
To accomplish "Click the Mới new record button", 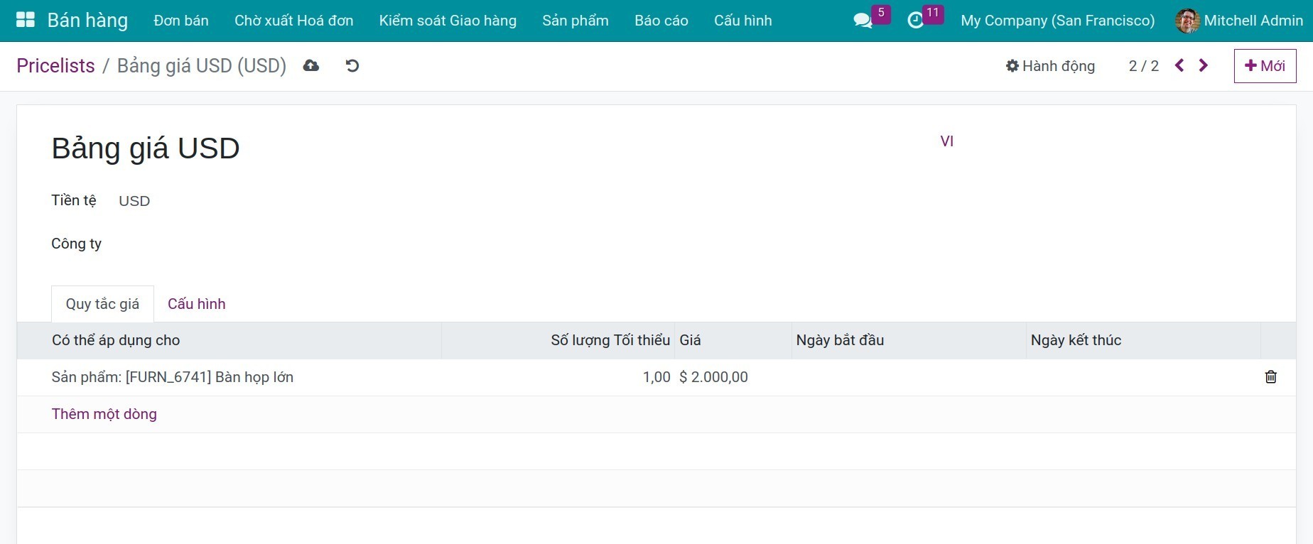I will coord(1265,66).
